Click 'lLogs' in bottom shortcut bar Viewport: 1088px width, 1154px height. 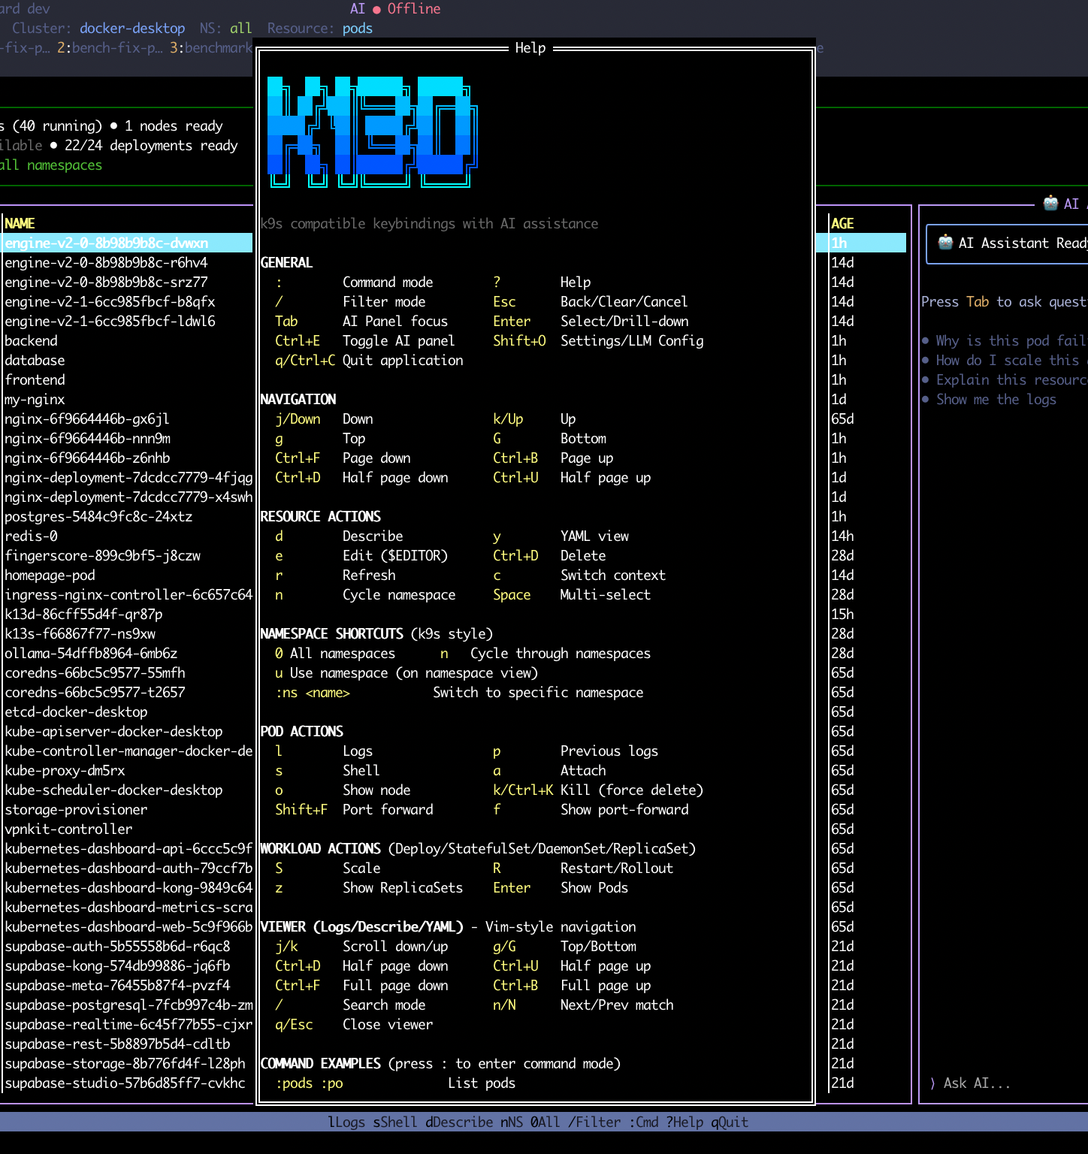pos(346,1122)
